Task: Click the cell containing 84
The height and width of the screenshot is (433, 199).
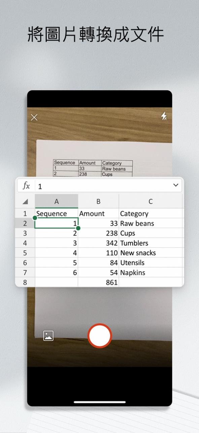Action: click(x=98, y=263)
